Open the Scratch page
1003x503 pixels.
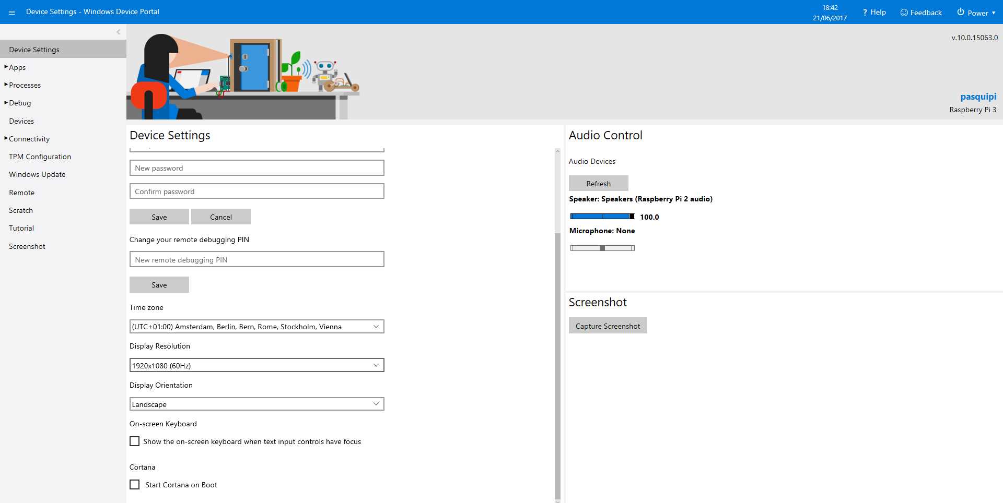tap(21, 210)
